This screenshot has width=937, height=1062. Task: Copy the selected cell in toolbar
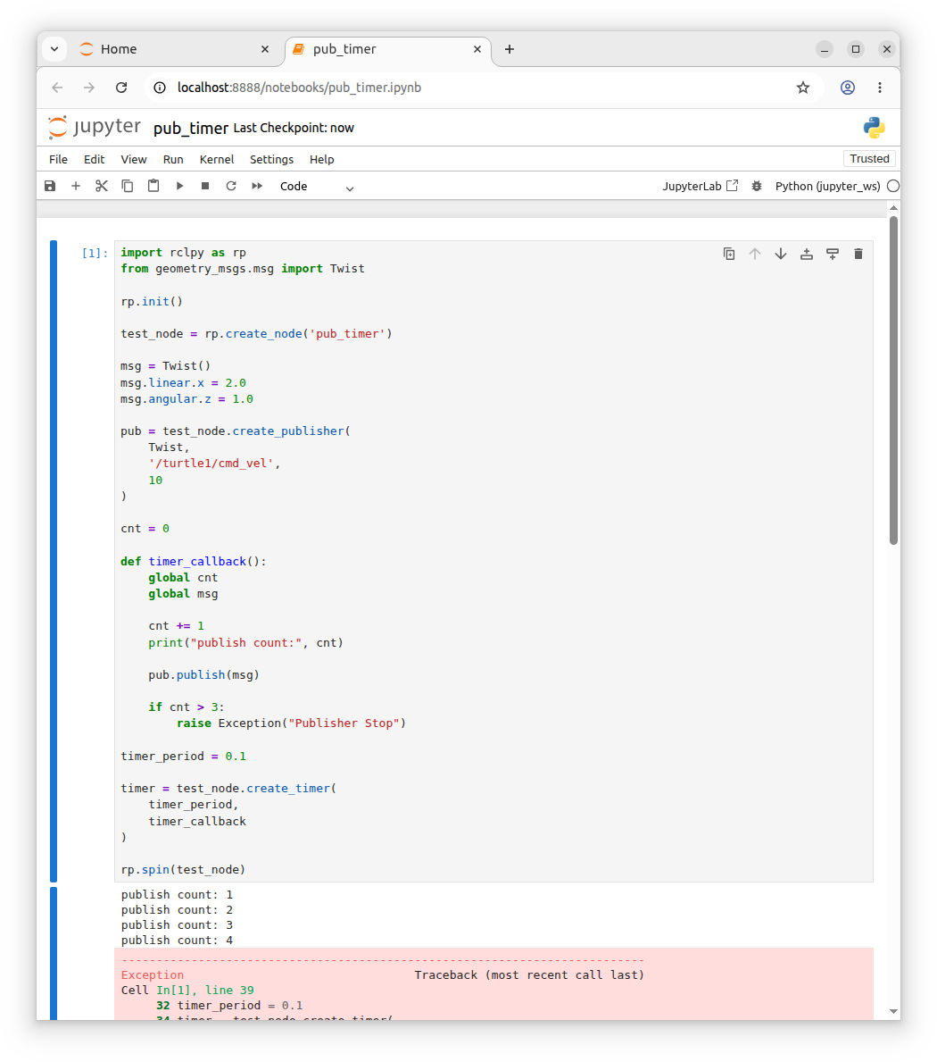(x=128, y=186)
